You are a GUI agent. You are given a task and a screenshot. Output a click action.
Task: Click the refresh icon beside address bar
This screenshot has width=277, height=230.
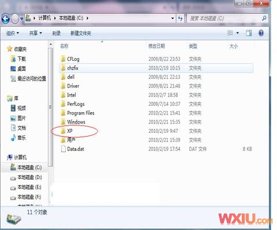pos(180,18)
